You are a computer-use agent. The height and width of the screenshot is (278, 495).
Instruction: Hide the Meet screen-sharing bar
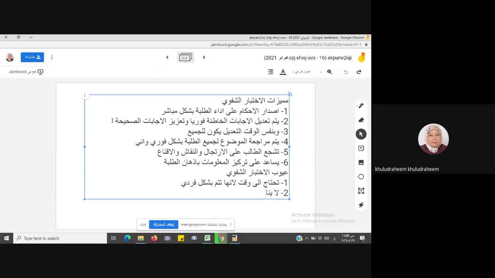(143, 225)
